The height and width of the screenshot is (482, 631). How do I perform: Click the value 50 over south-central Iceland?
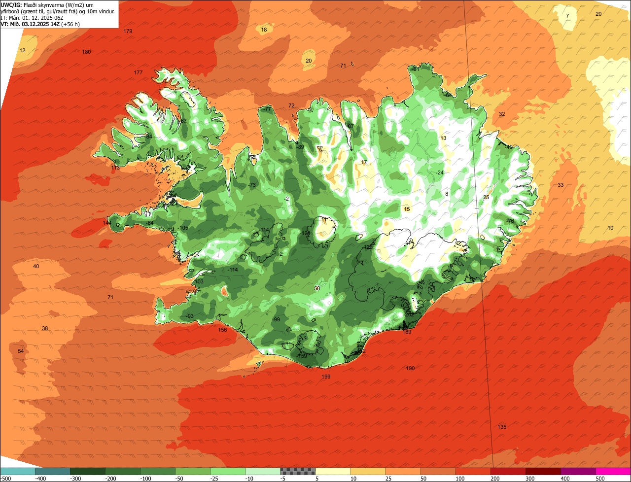pyautogui.click(x=317, y=288)
